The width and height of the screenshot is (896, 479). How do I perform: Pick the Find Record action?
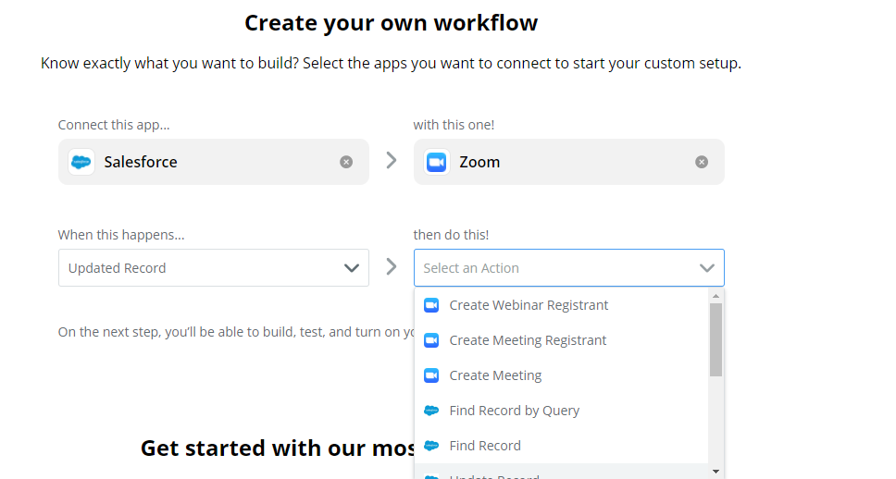pos(485,446)
